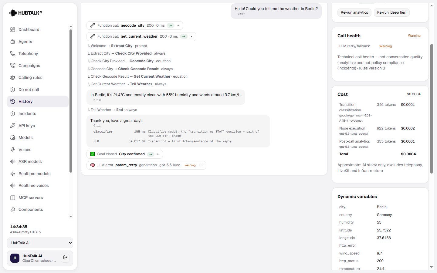Image resolution: width=437 pixels, height=273 pixels.
Task: Click the green check on Goal closed row
Action: click(x=93, y=154)
